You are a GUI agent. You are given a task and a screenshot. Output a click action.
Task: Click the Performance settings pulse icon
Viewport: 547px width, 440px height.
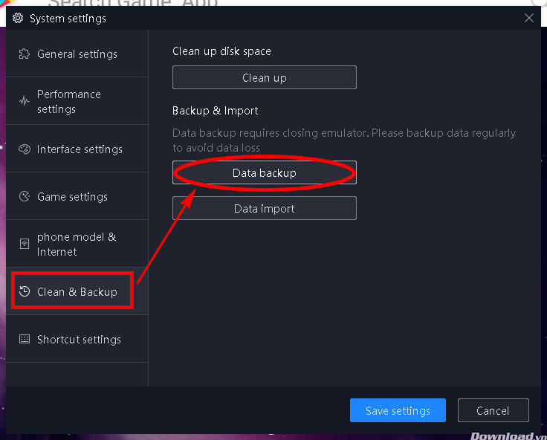tap(25, 102)
